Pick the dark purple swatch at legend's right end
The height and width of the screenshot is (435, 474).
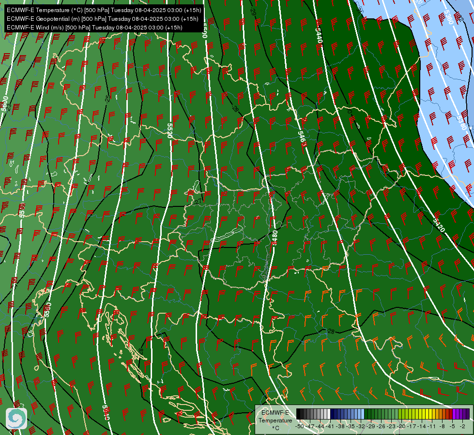[x=468, y=414]
